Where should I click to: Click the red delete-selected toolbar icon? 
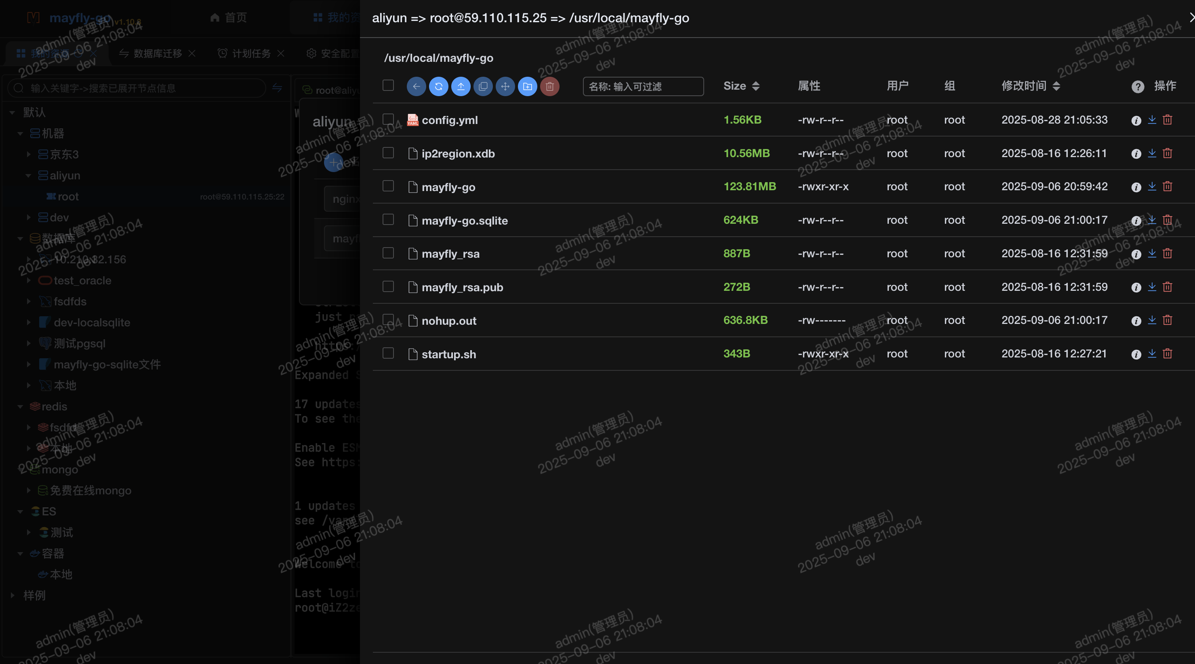click(550, 86)
